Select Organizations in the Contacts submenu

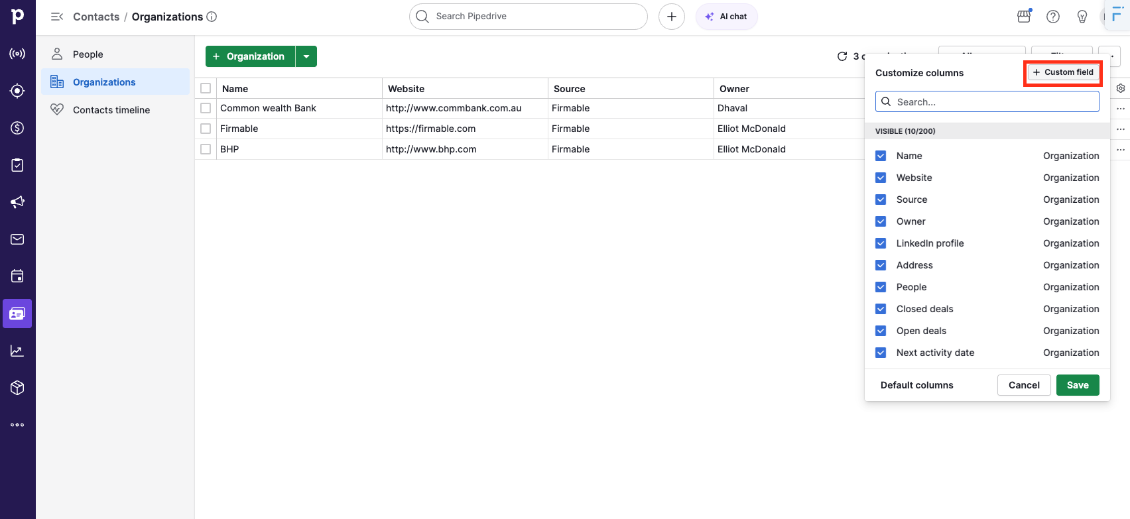coord(115,82)
